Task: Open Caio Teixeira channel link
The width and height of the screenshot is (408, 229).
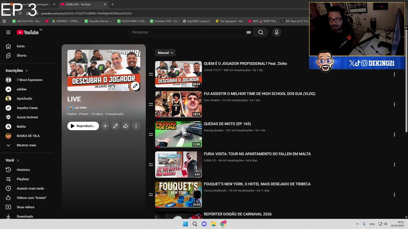Action: 212,100
